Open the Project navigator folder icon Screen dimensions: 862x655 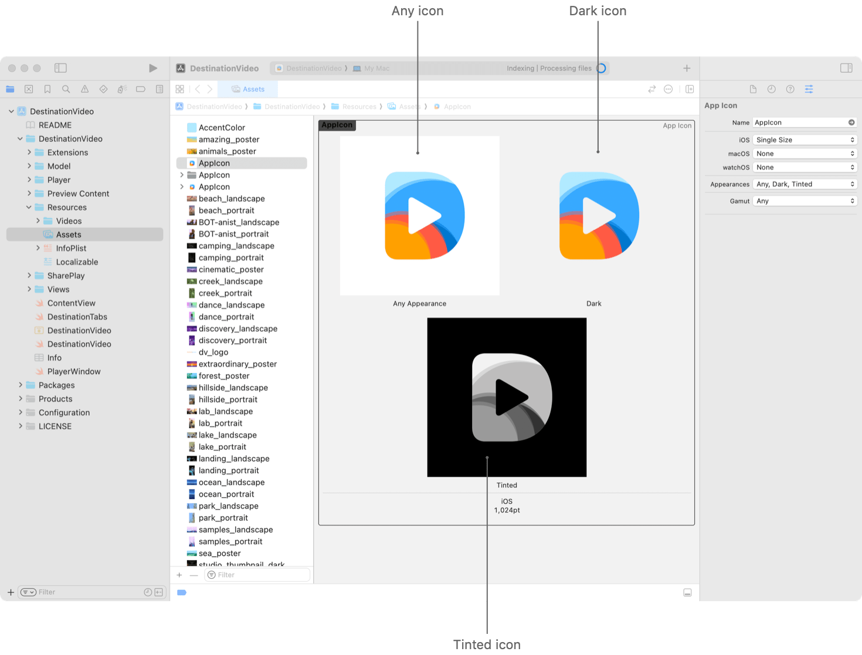click(x=10, y=89)
